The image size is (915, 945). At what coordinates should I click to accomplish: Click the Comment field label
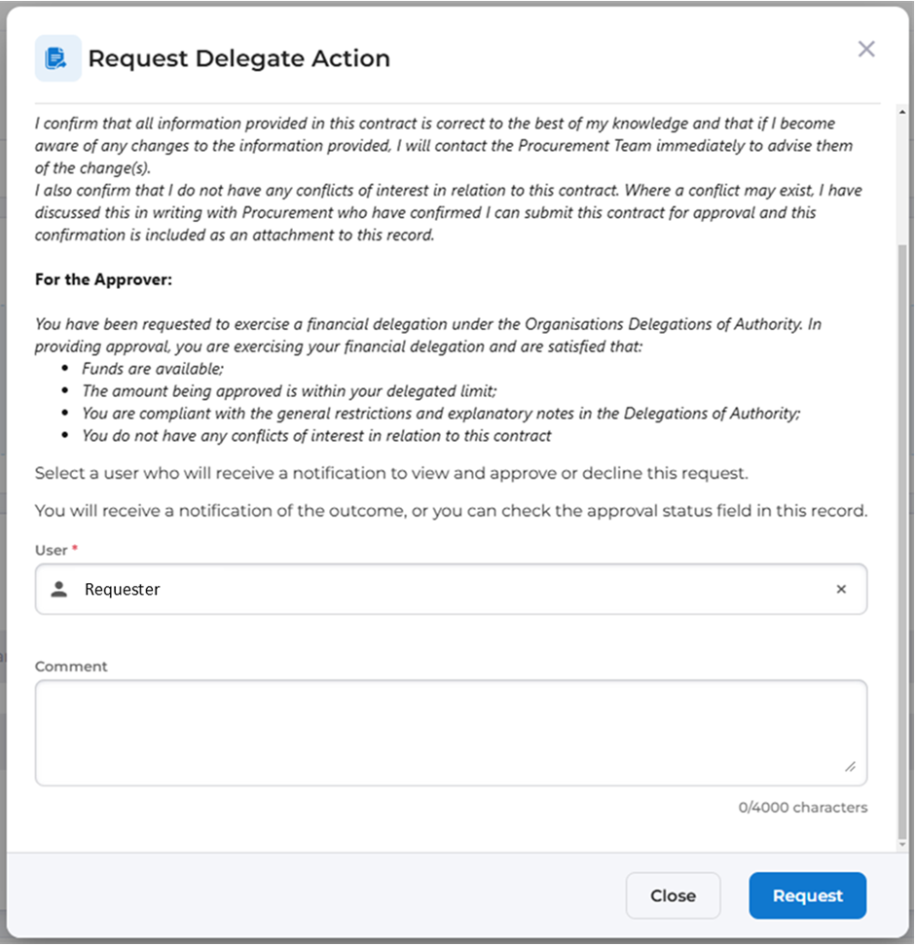[71, 667]
